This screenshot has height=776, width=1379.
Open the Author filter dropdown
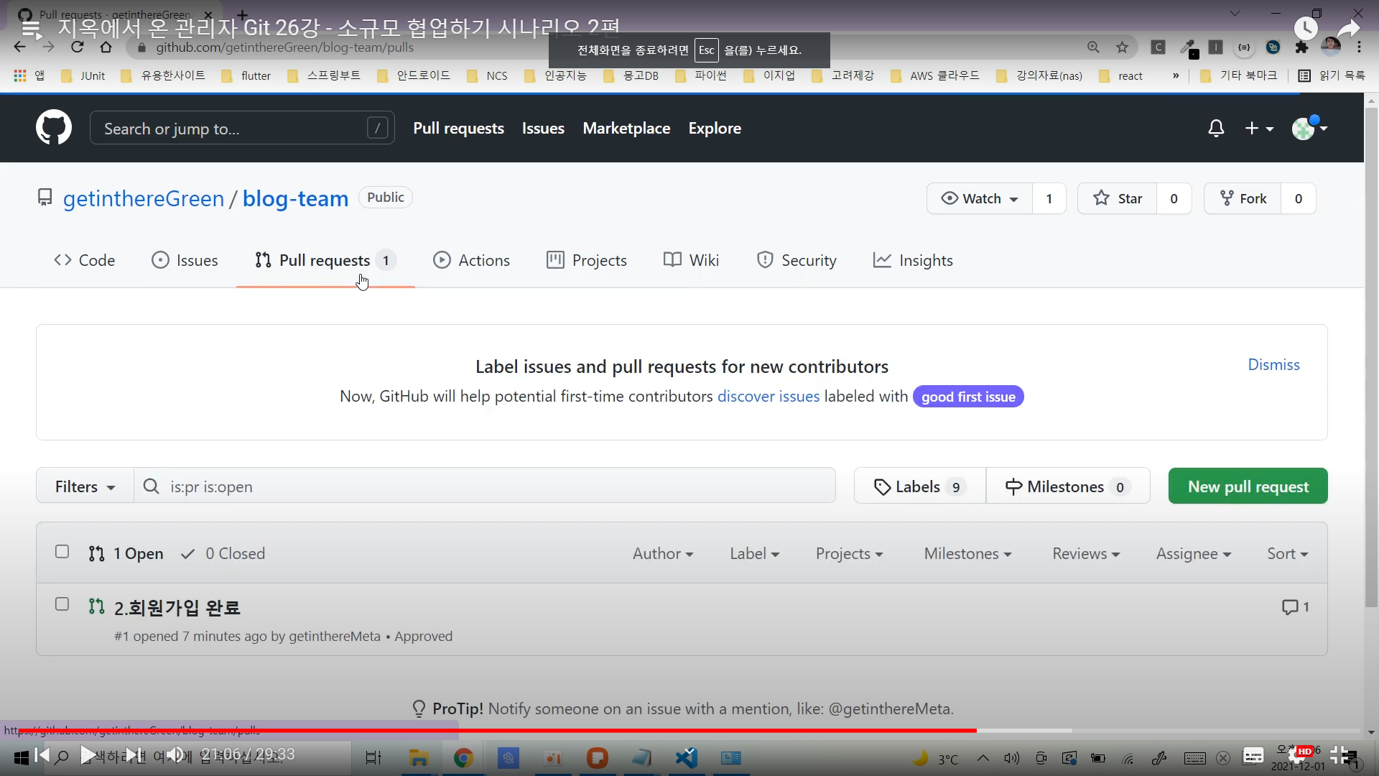pyautogui.click(x=663, y=554)
